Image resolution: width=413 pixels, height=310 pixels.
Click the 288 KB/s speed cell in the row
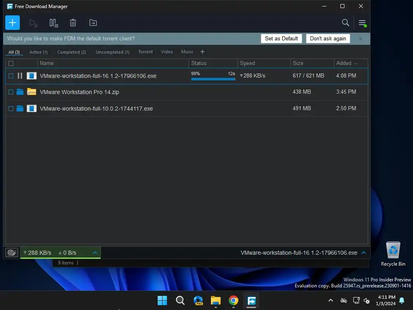252,75
